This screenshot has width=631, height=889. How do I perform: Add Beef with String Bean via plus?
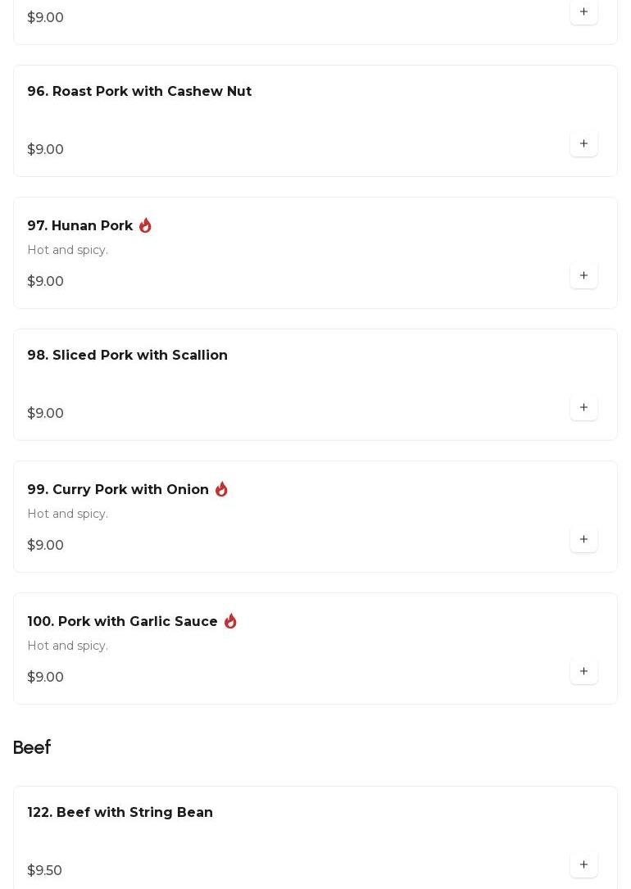click(x=583, y=864)
